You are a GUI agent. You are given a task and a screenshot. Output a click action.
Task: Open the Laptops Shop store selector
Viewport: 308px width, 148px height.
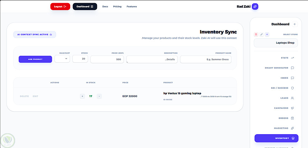pos(276,43)
